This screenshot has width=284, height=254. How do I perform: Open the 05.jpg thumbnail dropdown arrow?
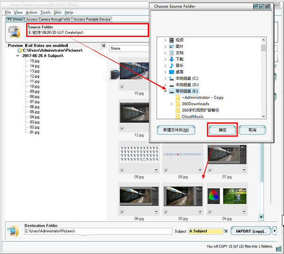pos(200,211)
